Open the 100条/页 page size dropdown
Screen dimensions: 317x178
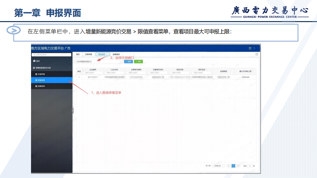(x=218, y=166)
